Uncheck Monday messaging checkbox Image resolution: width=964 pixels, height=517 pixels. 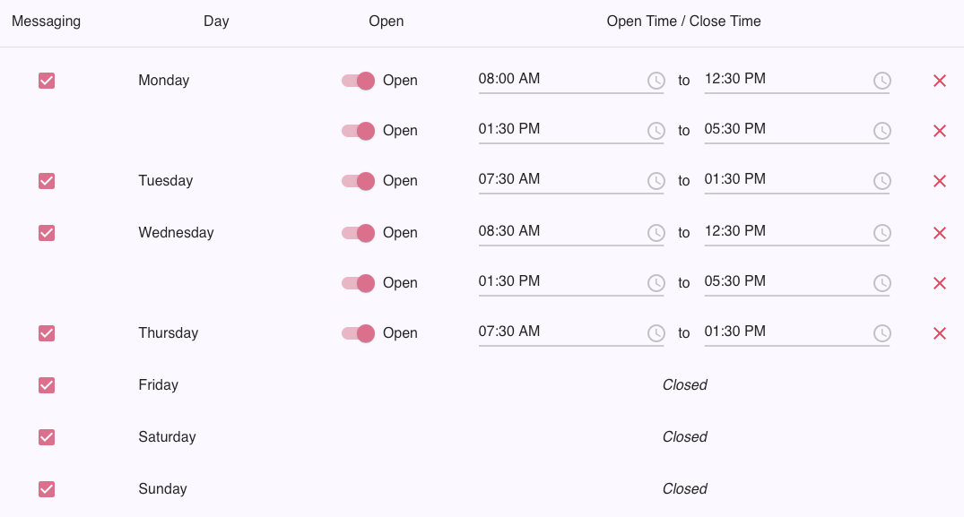47,81
